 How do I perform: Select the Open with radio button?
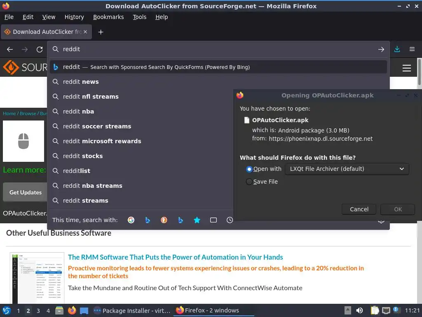tap(249, 169)
